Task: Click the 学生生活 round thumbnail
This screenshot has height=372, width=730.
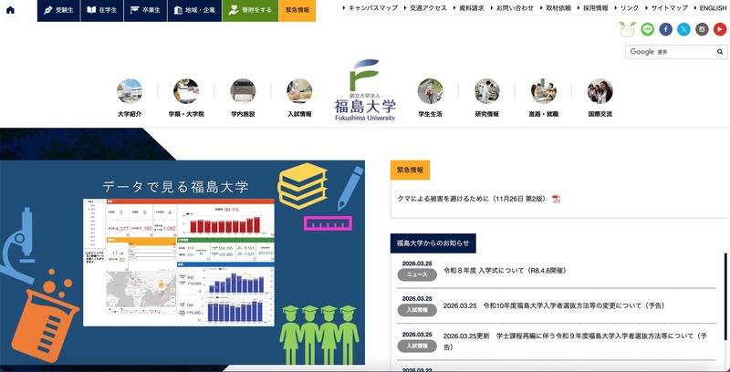Action: click(x=430, y=91)
